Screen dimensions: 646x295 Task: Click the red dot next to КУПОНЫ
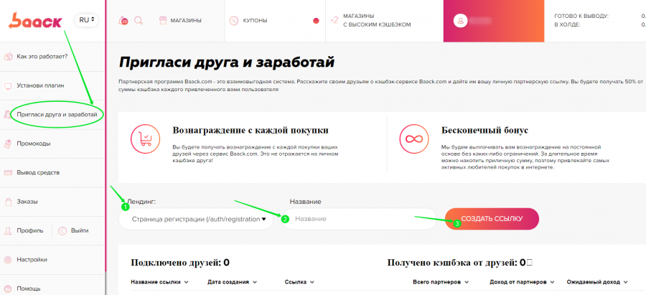[x=316, y=21]
